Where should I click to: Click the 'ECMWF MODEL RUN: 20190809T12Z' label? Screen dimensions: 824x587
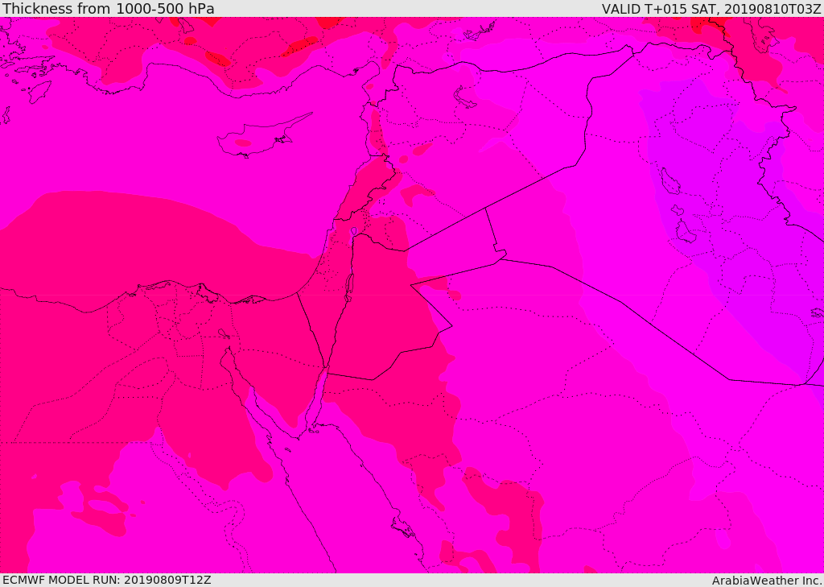click(107, 580)
